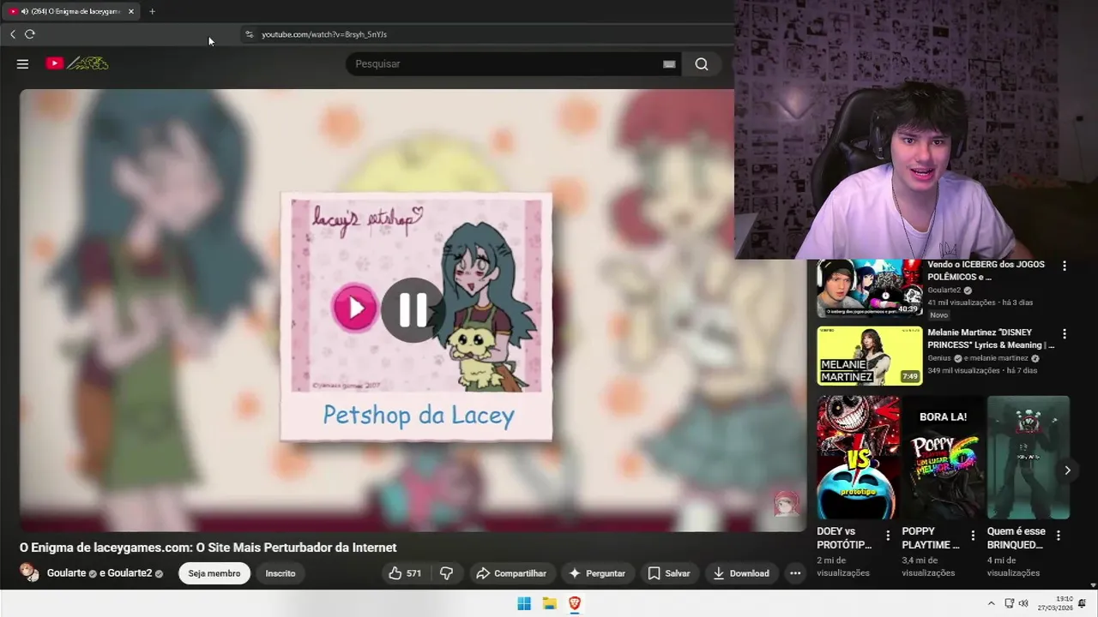Click the Brave browser taskbar icon
Viewport: 1098px width, 617px height.
tap(575, 603)
